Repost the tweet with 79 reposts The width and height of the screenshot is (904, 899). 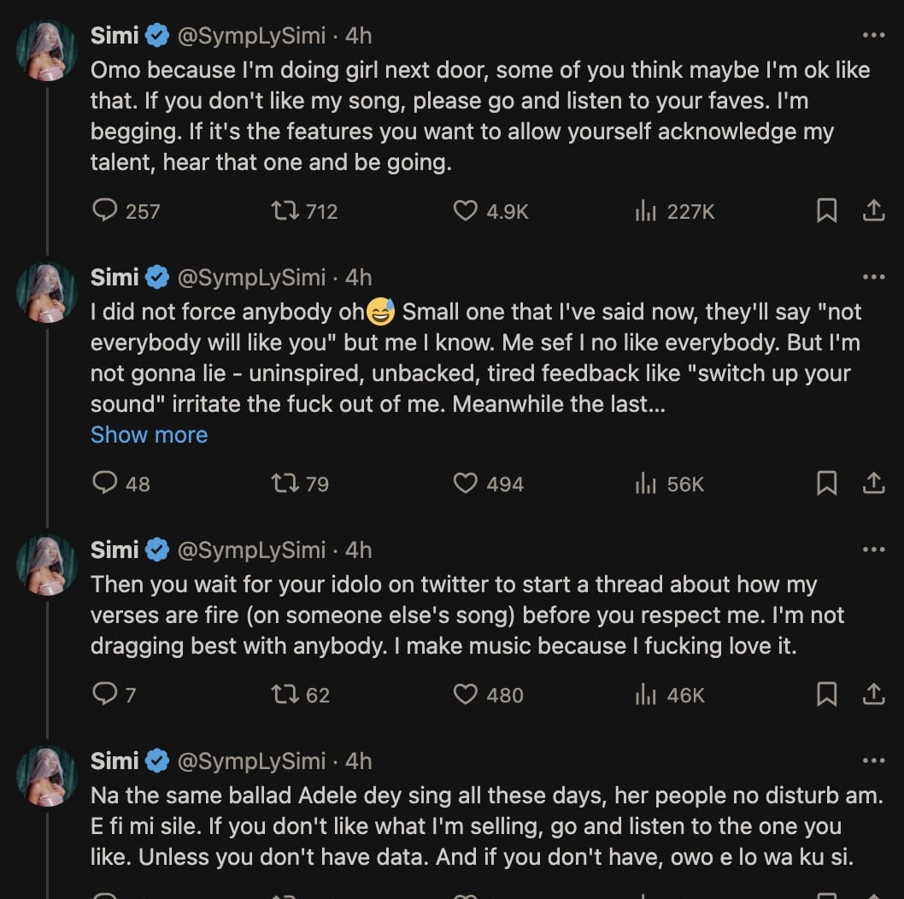(x=283, y=484)
